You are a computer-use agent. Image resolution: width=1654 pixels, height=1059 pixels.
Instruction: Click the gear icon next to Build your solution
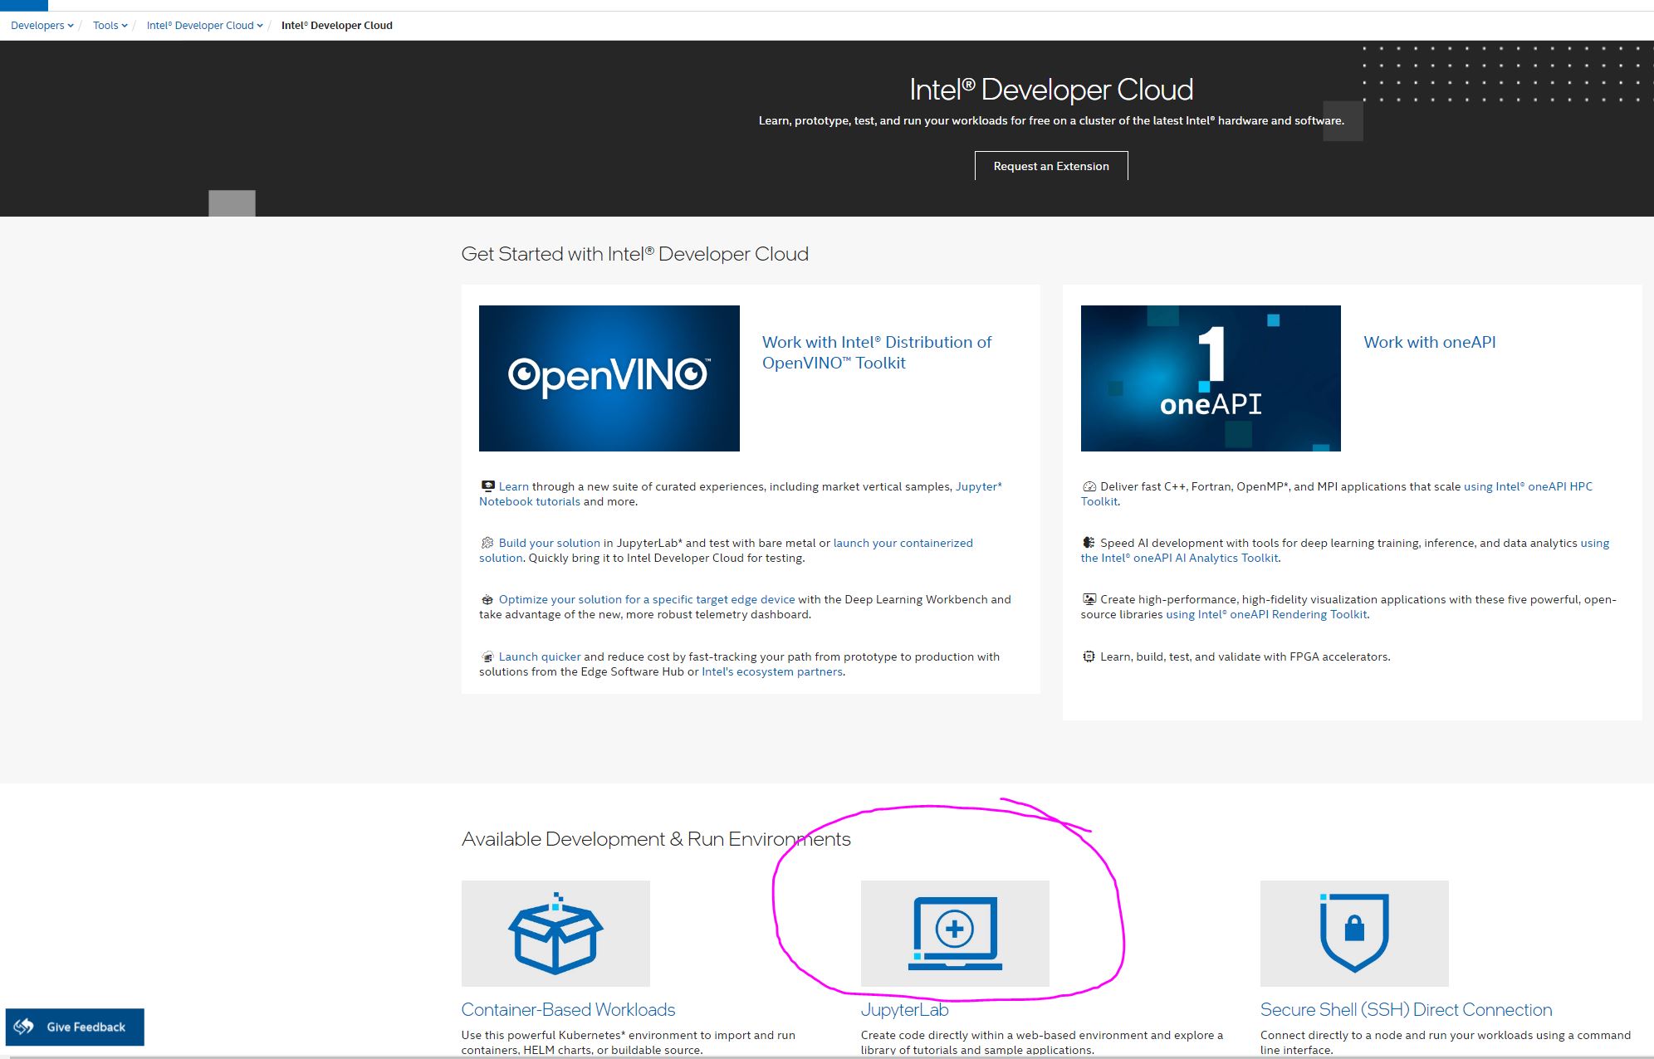click(487, 542)
